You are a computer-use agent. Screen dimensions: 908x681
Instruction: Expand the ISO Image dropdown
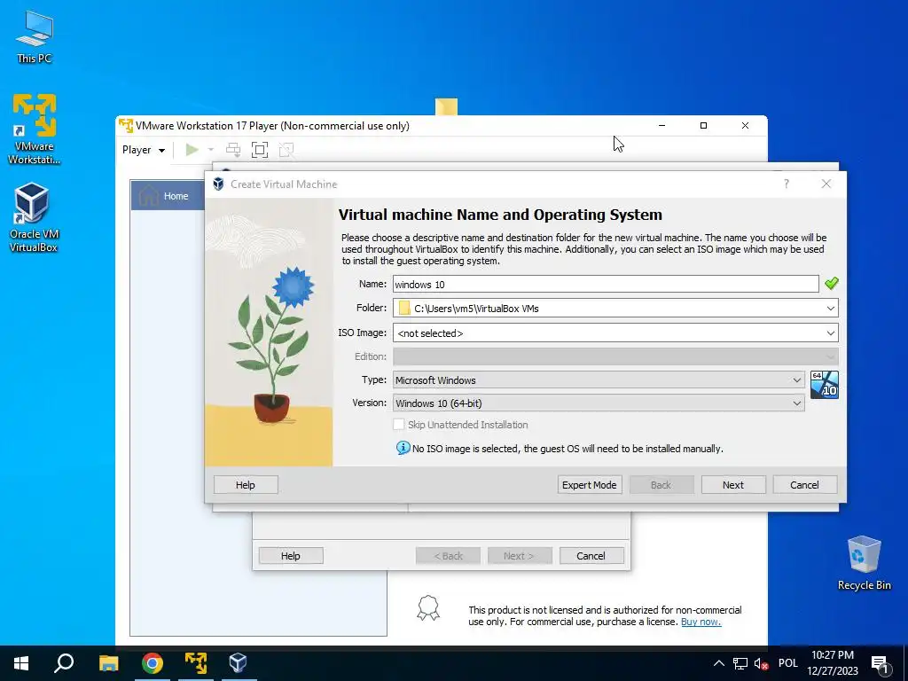(830, 333)
